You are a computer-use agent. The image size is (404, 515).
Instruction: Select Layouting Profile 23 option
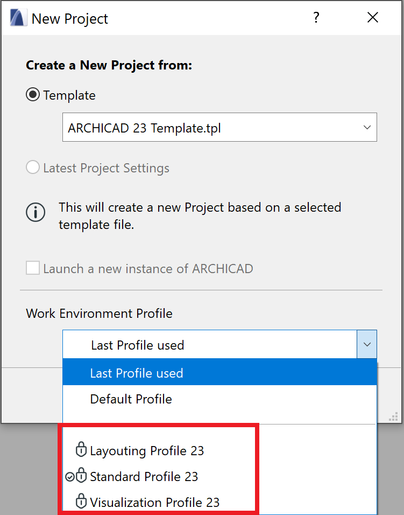click(x=147, y=450)
